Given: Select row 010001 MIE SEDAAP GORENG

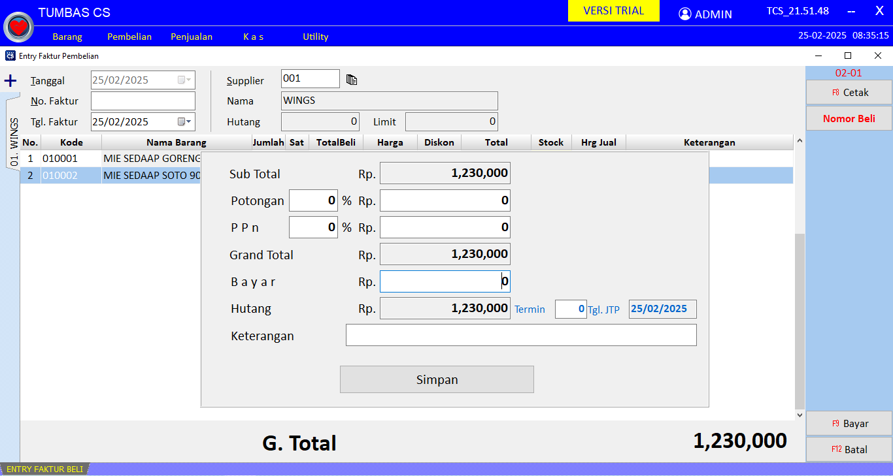Looking at the screenshot, I should (111, 158).
